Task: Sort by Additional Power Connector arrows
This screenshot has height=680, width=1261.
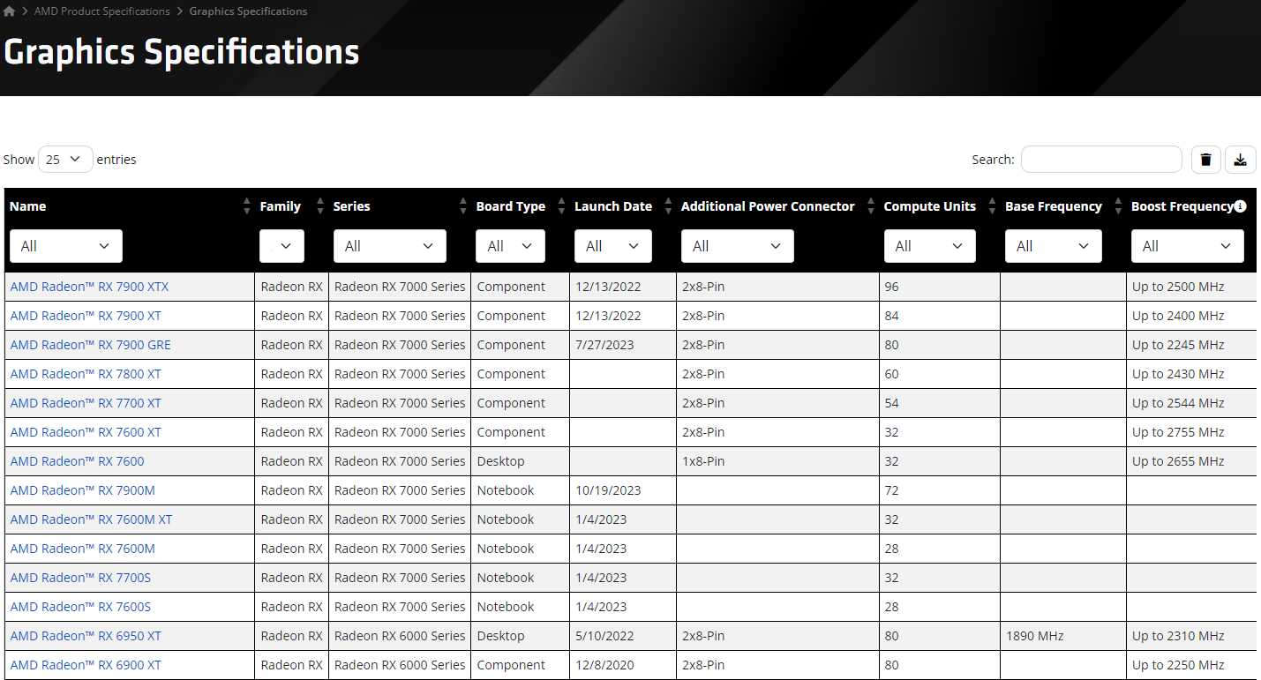Action: (x=872, y=206)
